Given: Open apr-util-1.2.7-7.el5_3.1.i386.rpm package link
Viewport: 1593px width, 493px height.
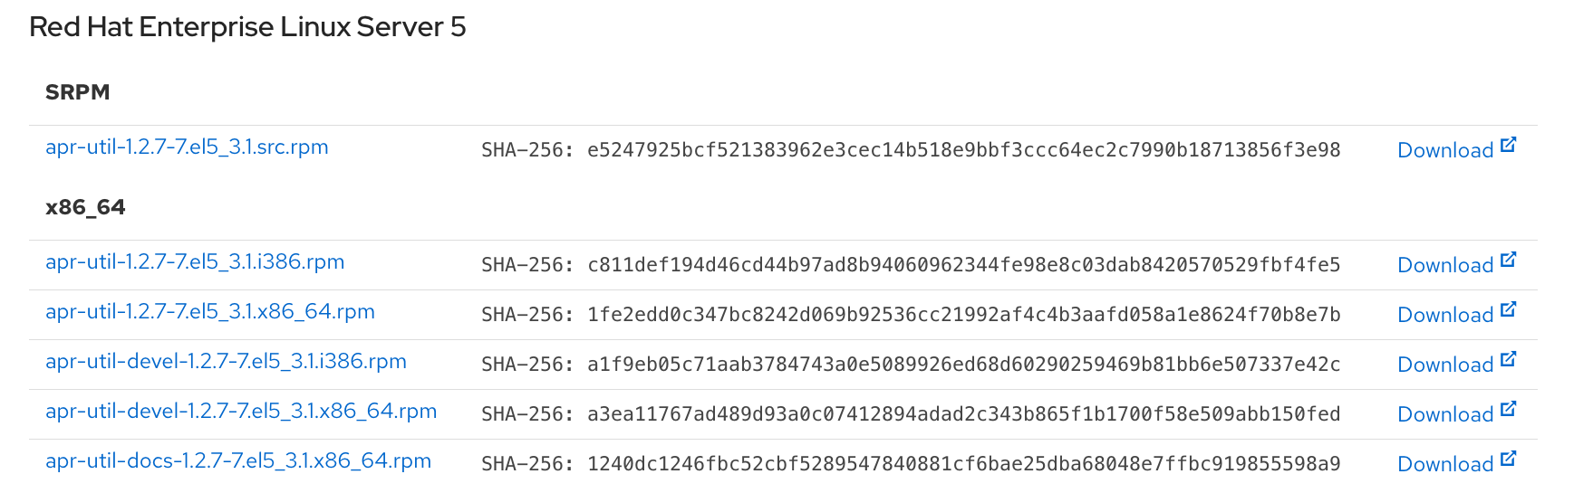Looking at the screenshot, I should [x=195, y=262].
